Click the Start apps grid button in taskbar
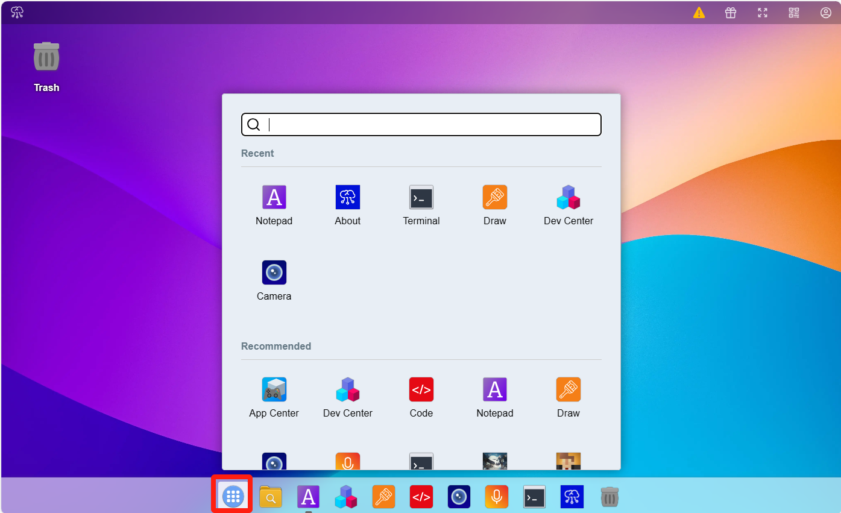 click(x=232, y=496)
